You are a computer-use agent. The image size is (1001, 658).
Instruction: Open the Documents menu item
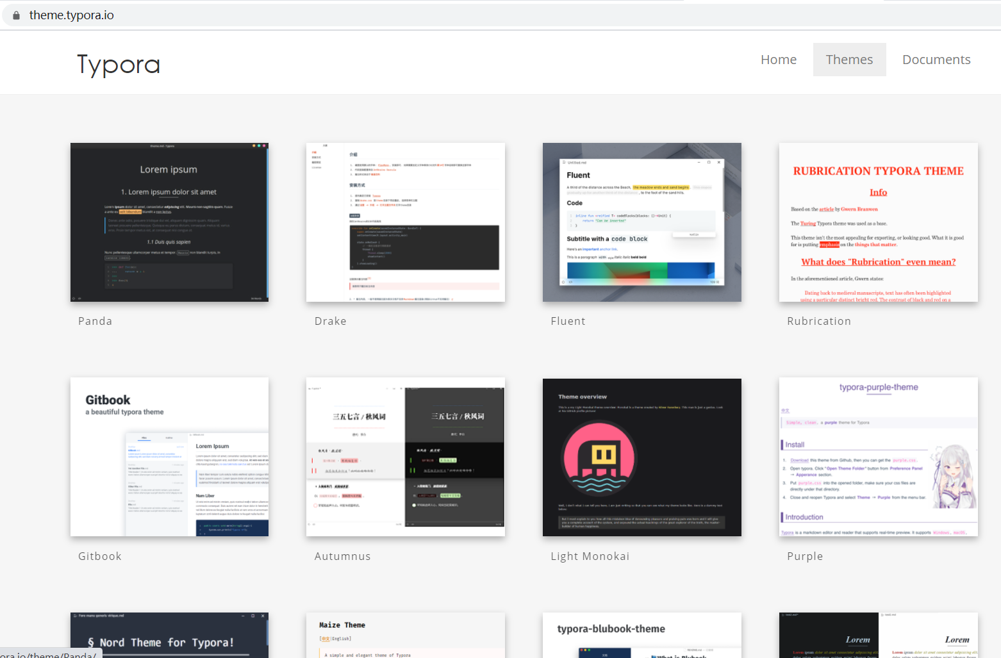936,60
